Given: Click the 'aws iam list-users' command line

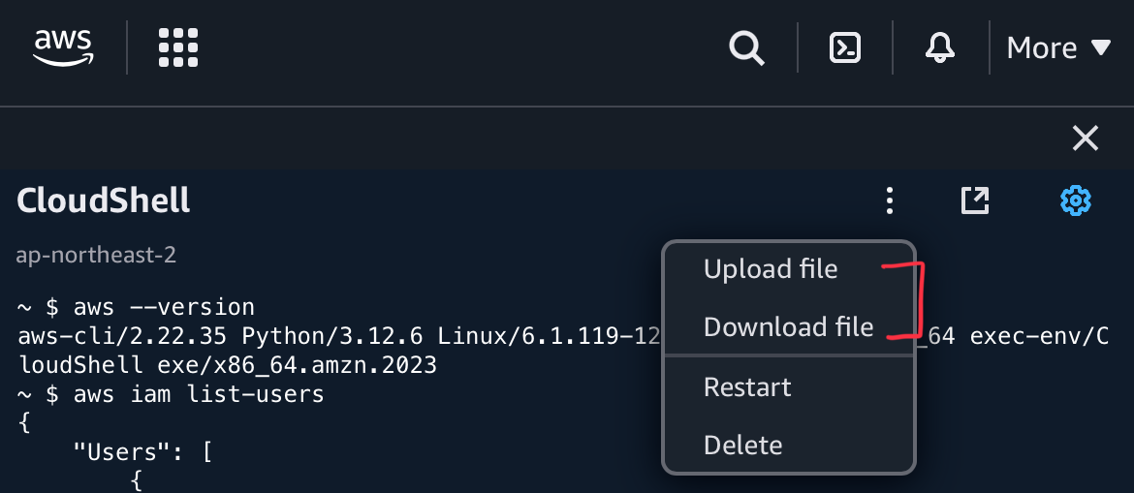Looking at the screenshot, I should [x=170, y=394].
